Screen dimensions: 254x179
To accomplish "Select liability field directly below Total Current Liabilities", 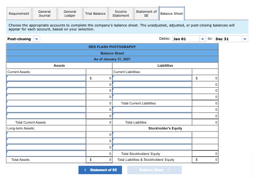I will (x=152, y=109).
